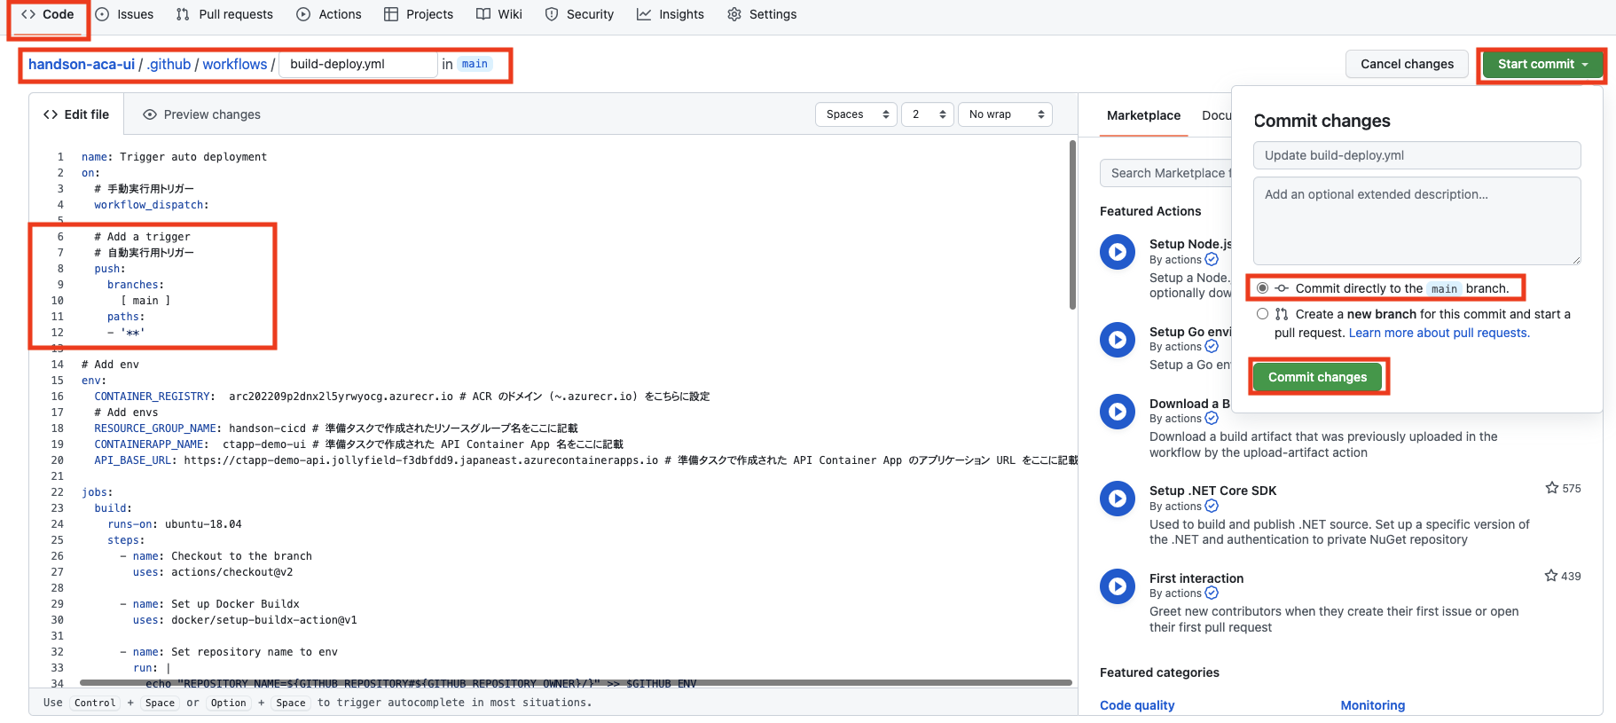Switch to Preview changes tab

coord(202,114)
